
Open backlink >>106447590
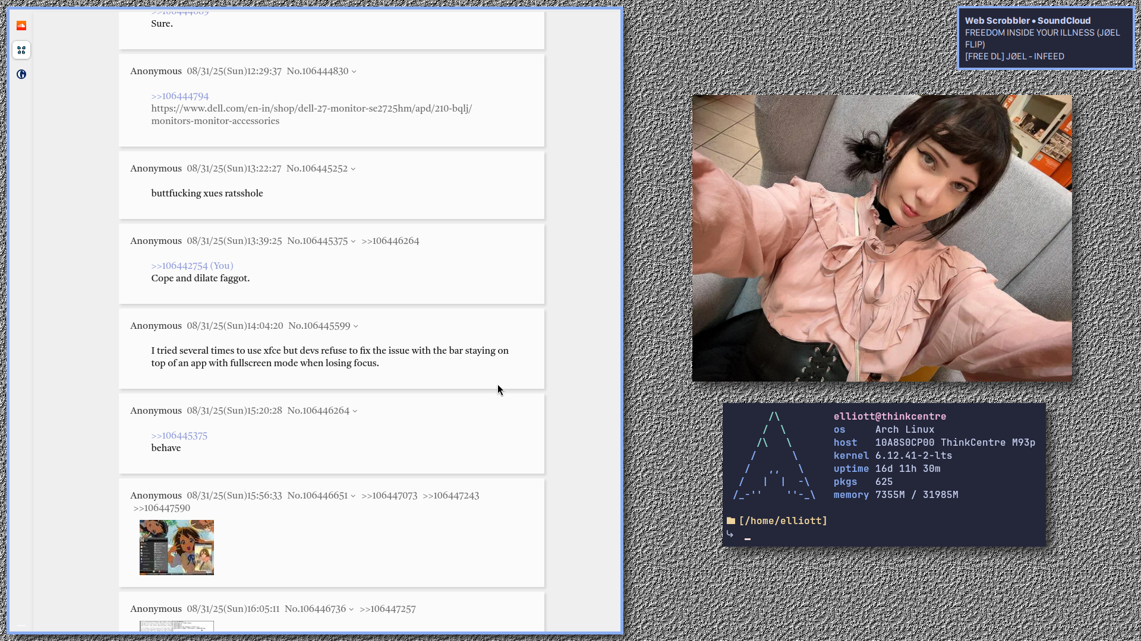(162, 508)
